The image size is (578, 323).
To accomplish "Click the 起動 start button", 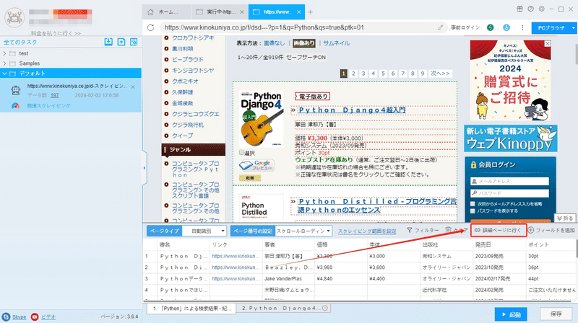I will [x=511, y=314].
